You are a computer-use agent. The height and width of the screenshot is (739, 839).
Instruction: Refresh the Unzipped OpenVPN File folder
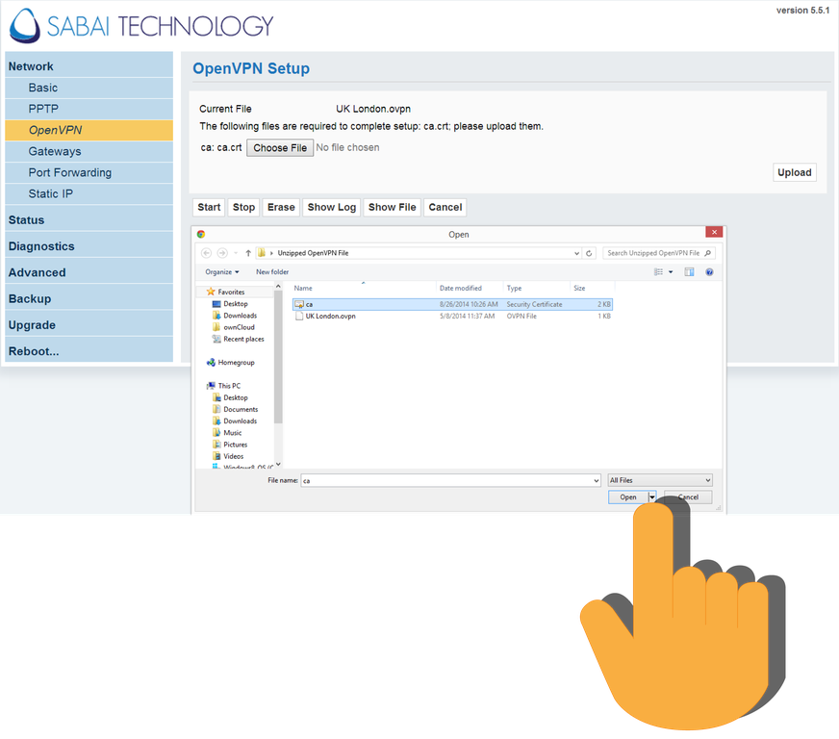pyautogui.click(x=589, y=253)
